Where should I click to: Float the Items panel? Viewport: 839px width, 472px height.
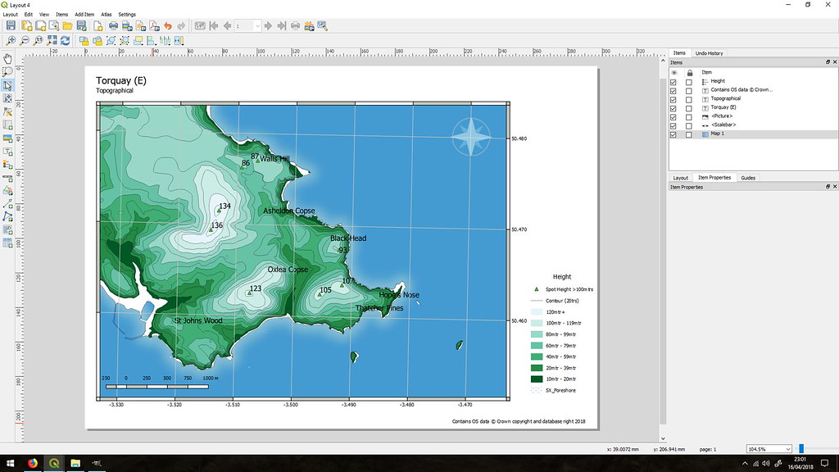(828, 62)
